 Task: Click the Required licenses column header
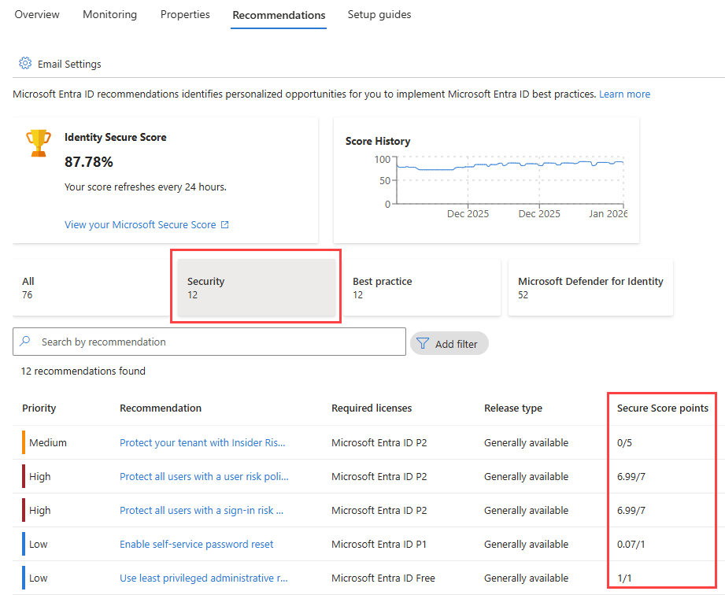pos(372,408)
